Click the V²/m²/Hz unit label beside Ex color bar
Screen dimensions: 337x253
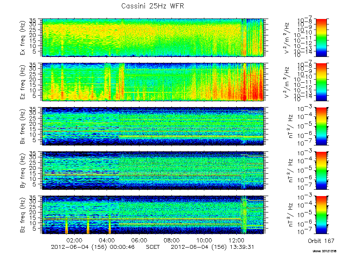click(287, 38)
